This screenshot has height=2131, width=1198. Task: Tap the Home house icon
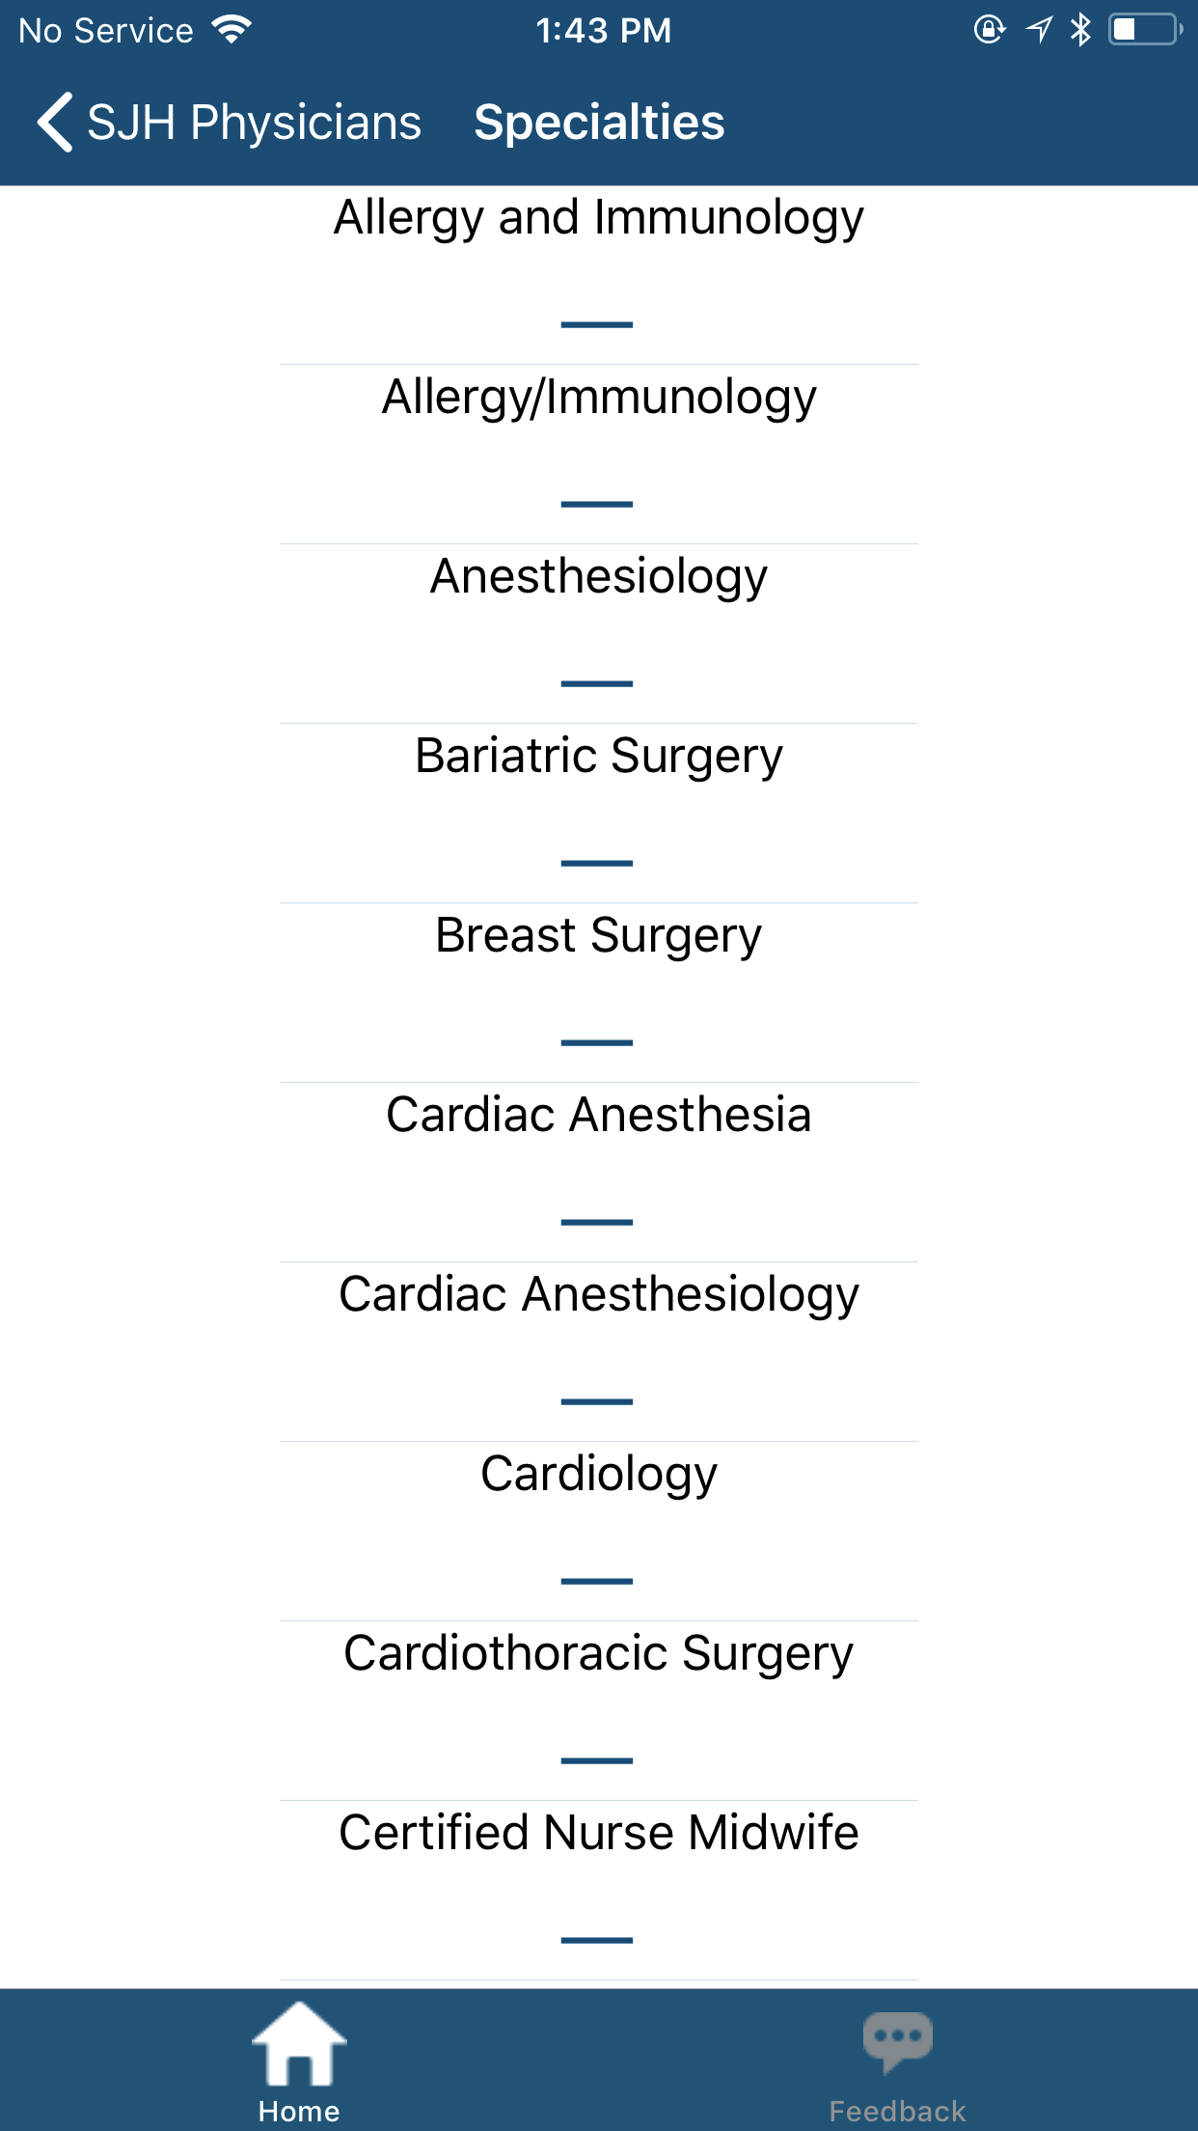(x=299, y=2043)
